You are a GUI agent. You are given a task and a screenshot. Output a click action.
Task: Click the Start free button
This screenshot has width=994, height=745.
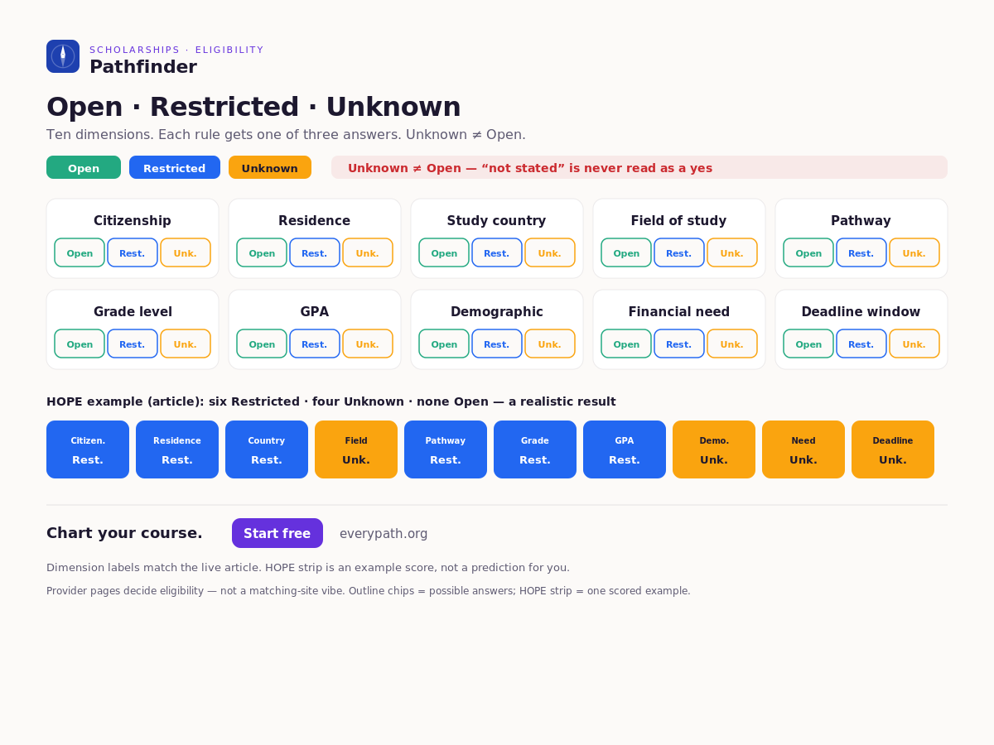pos(277,533)
